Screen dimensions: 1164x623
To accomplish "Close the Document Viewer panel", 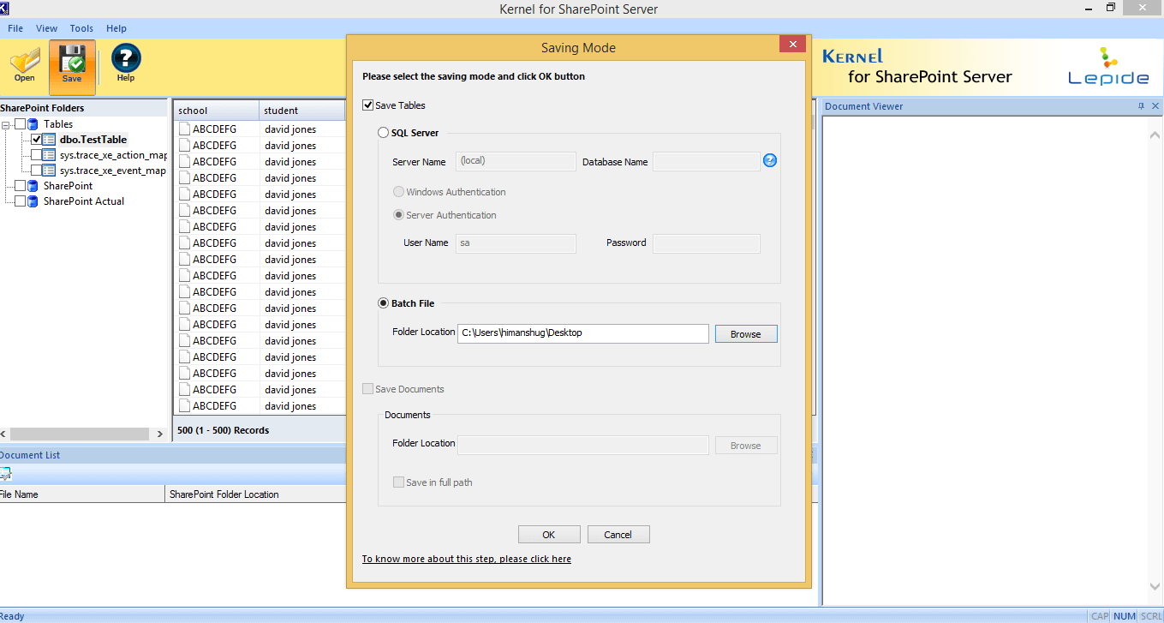I will (x=1155, y=106).
